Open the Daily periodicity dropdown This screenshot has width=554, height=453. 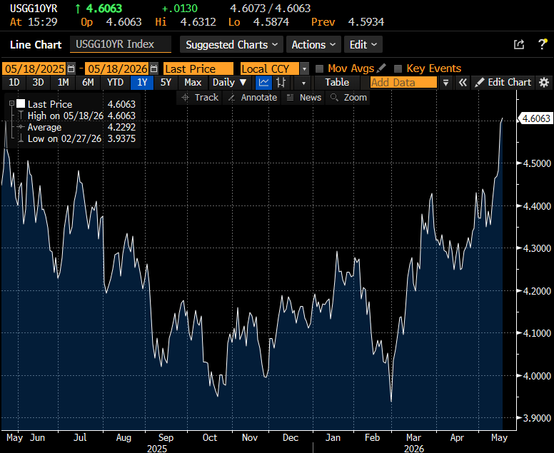click(229, 83)
